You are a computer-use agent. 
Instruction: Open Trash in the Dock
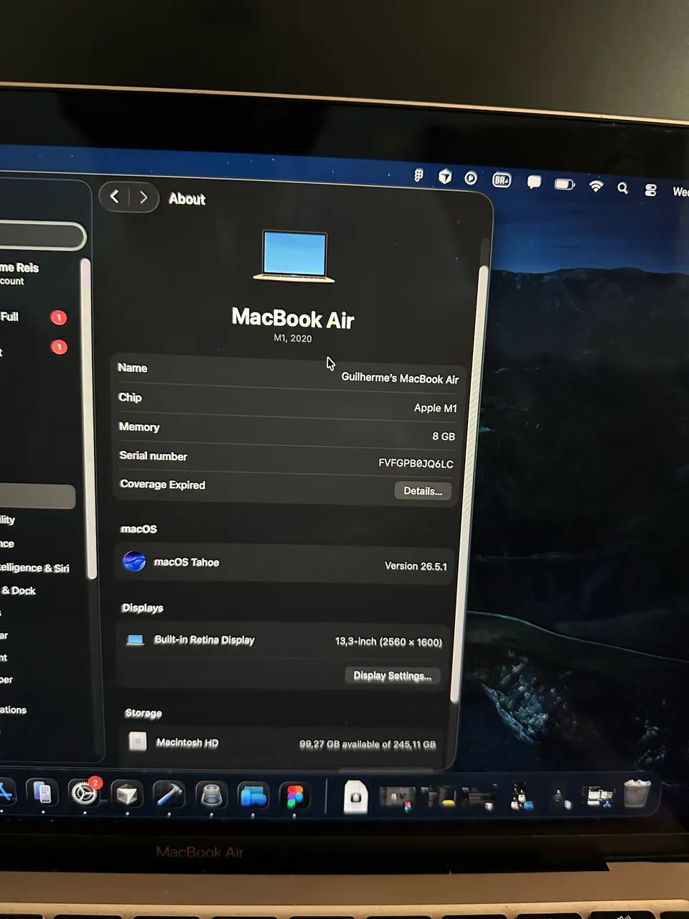coord(637,793)
